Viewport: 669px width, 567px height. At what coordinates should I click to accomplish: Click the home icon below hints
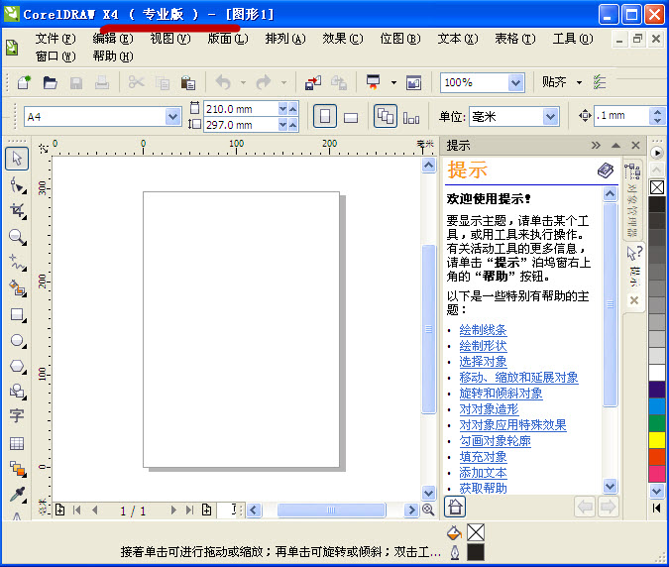pos(455,507)
